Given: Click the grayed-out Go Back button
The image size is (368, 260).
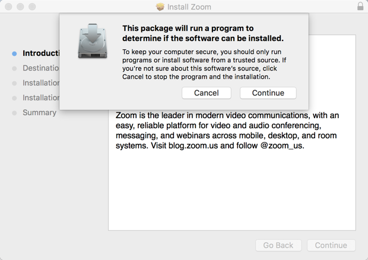Looking at the screenshot, I should point(278,245).
